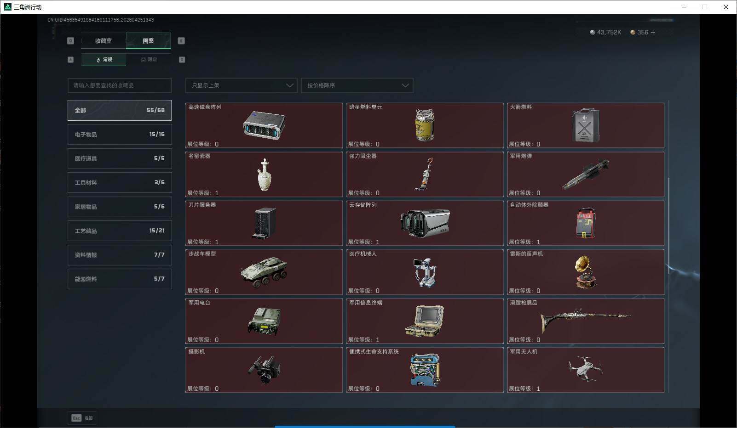Click the E key hint icon

pyautogui.click(x=181, y=41)
